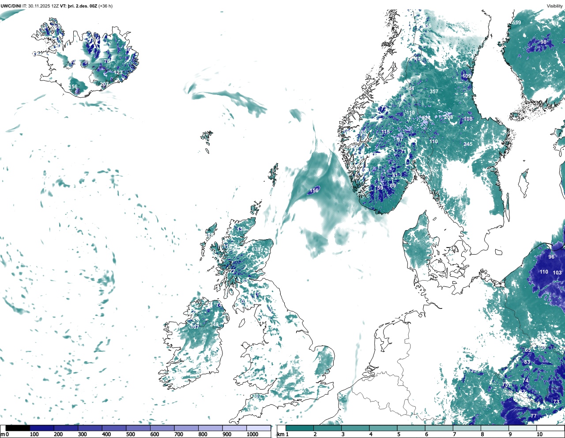Click the '156' value in the North Sea
565x438 pixels.
pyautogui.click(x=314, y=190)
